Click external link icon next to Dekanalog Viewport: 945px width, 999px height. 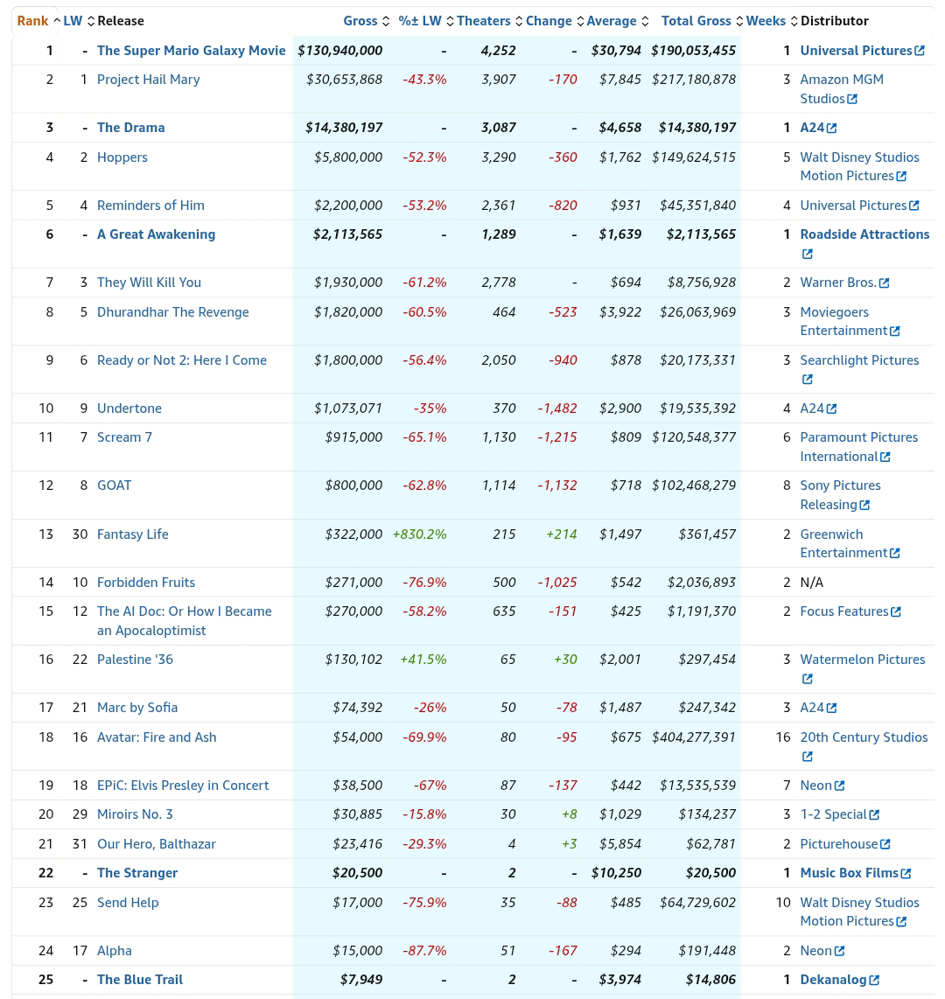[874, 980]
